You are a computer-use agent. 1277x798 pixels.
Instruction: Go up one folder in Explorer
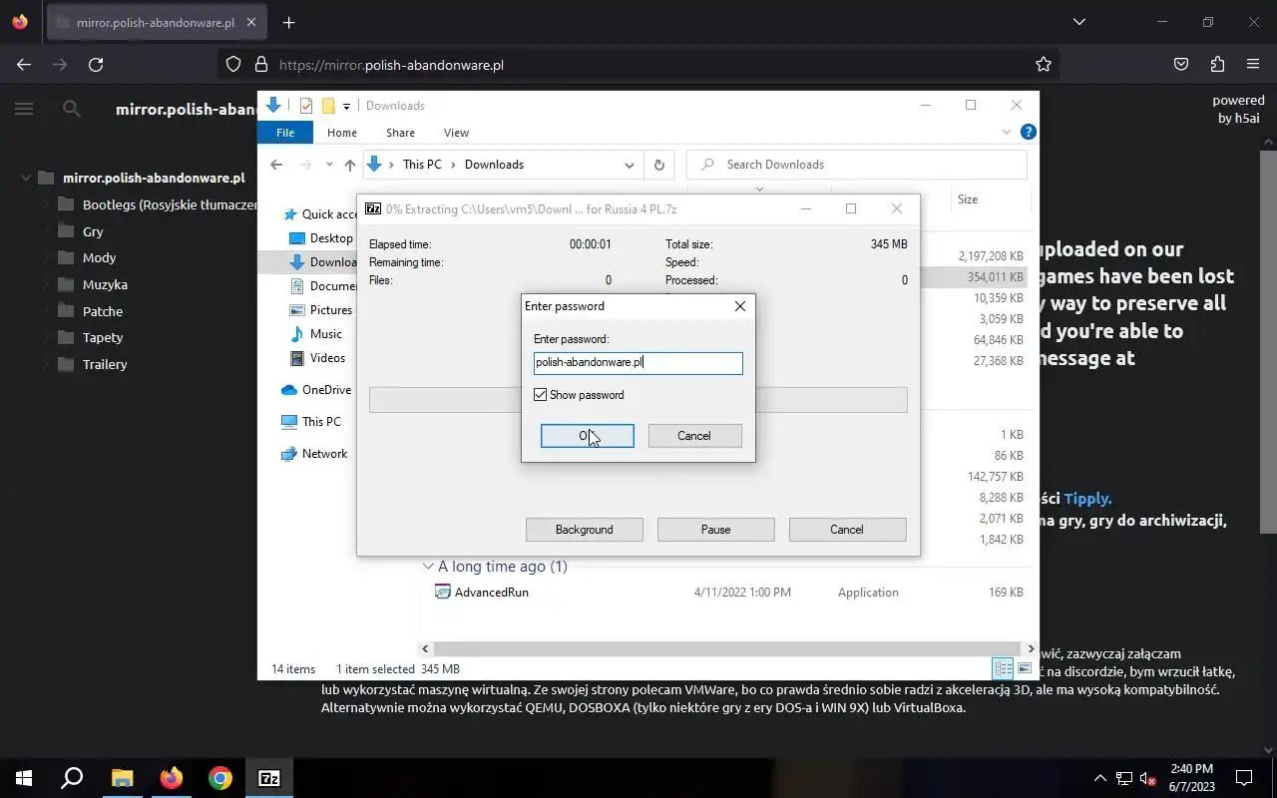(349, 165)
